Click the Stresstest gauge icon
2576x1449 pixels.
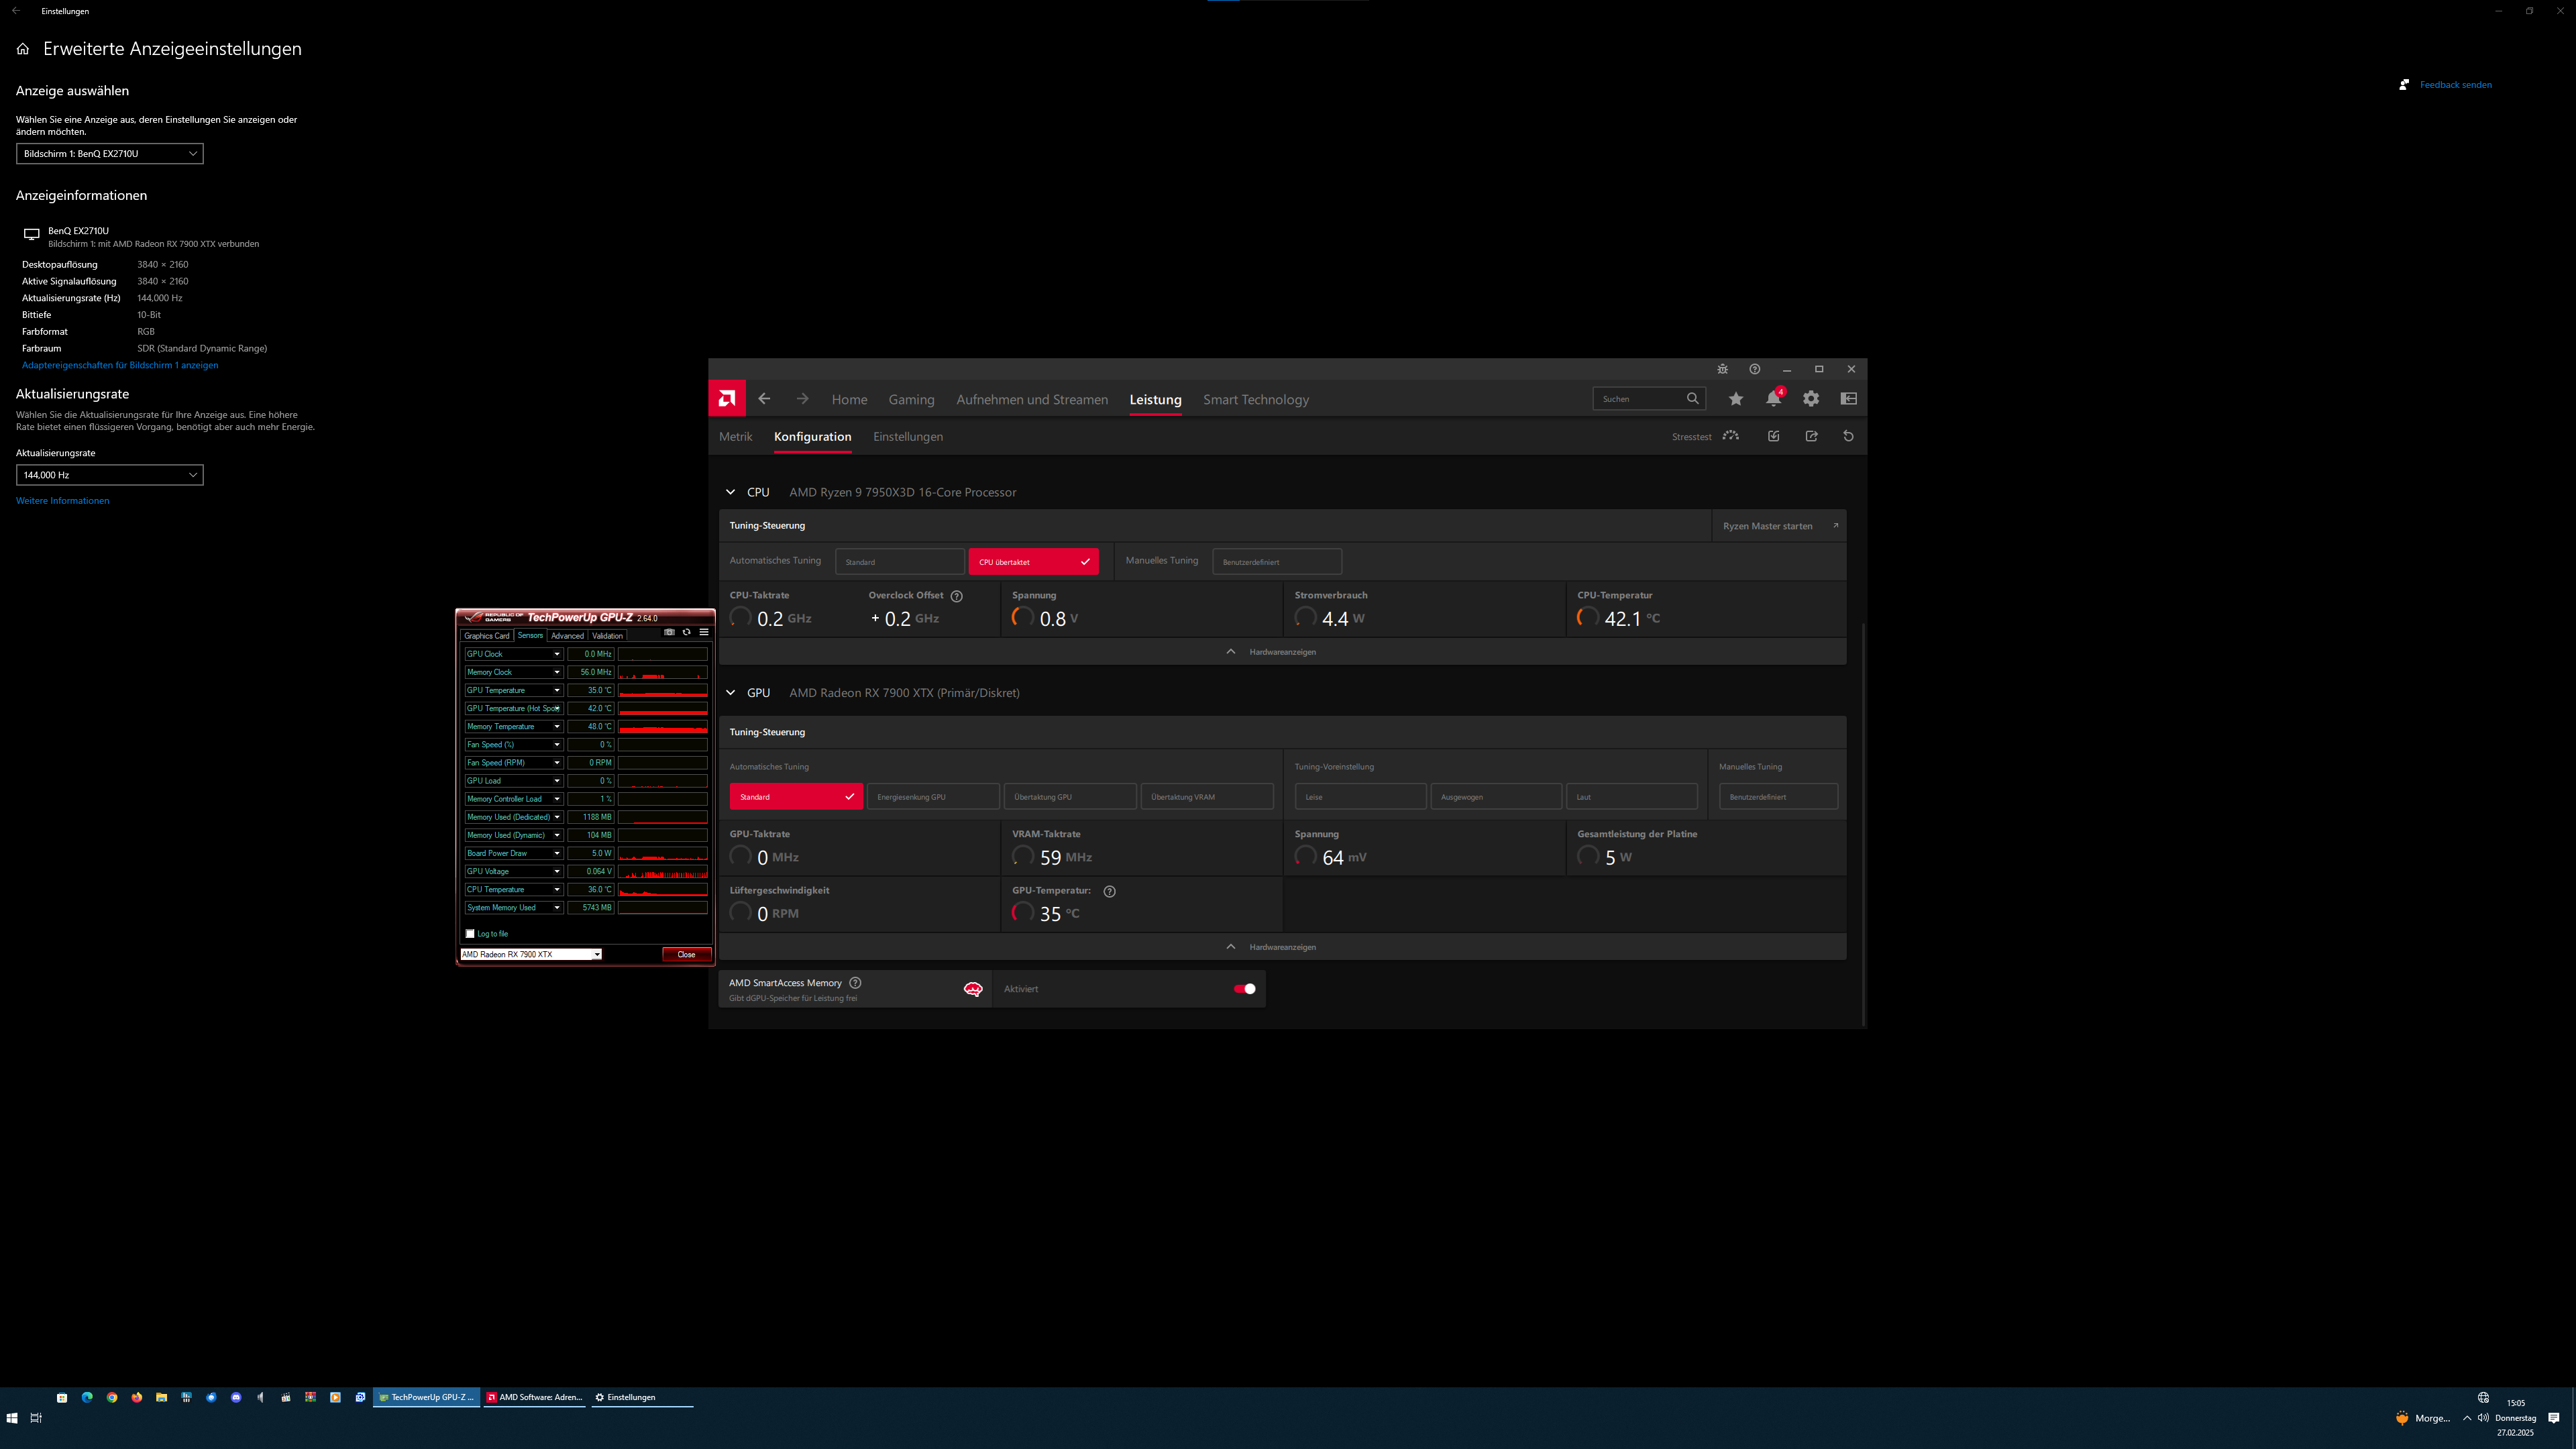point(1731,436)
